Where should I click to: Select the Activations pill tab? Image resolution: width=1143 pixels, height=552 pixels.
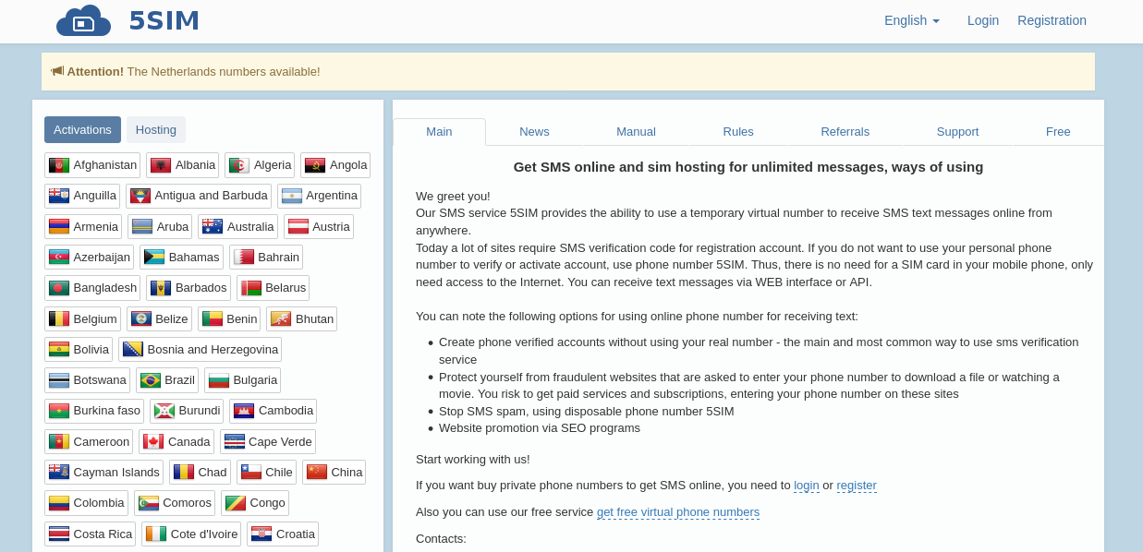pos(82,129)
